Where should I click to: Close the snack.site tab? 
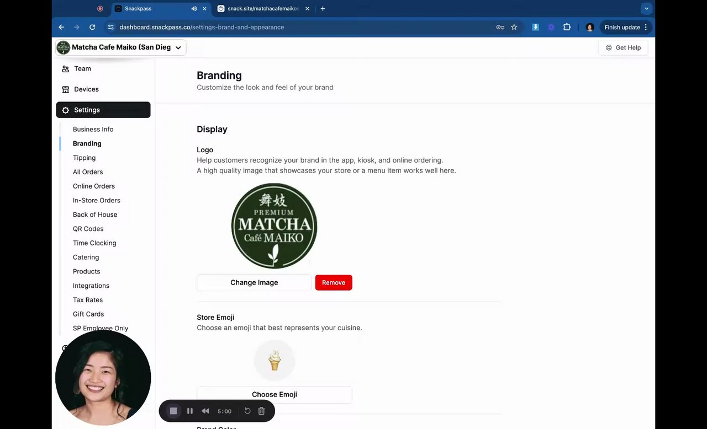(x=307, y=9)
